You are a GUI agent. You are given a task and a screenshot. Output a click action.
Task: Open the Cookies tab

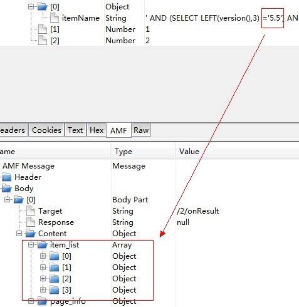[x=46, y=130]
